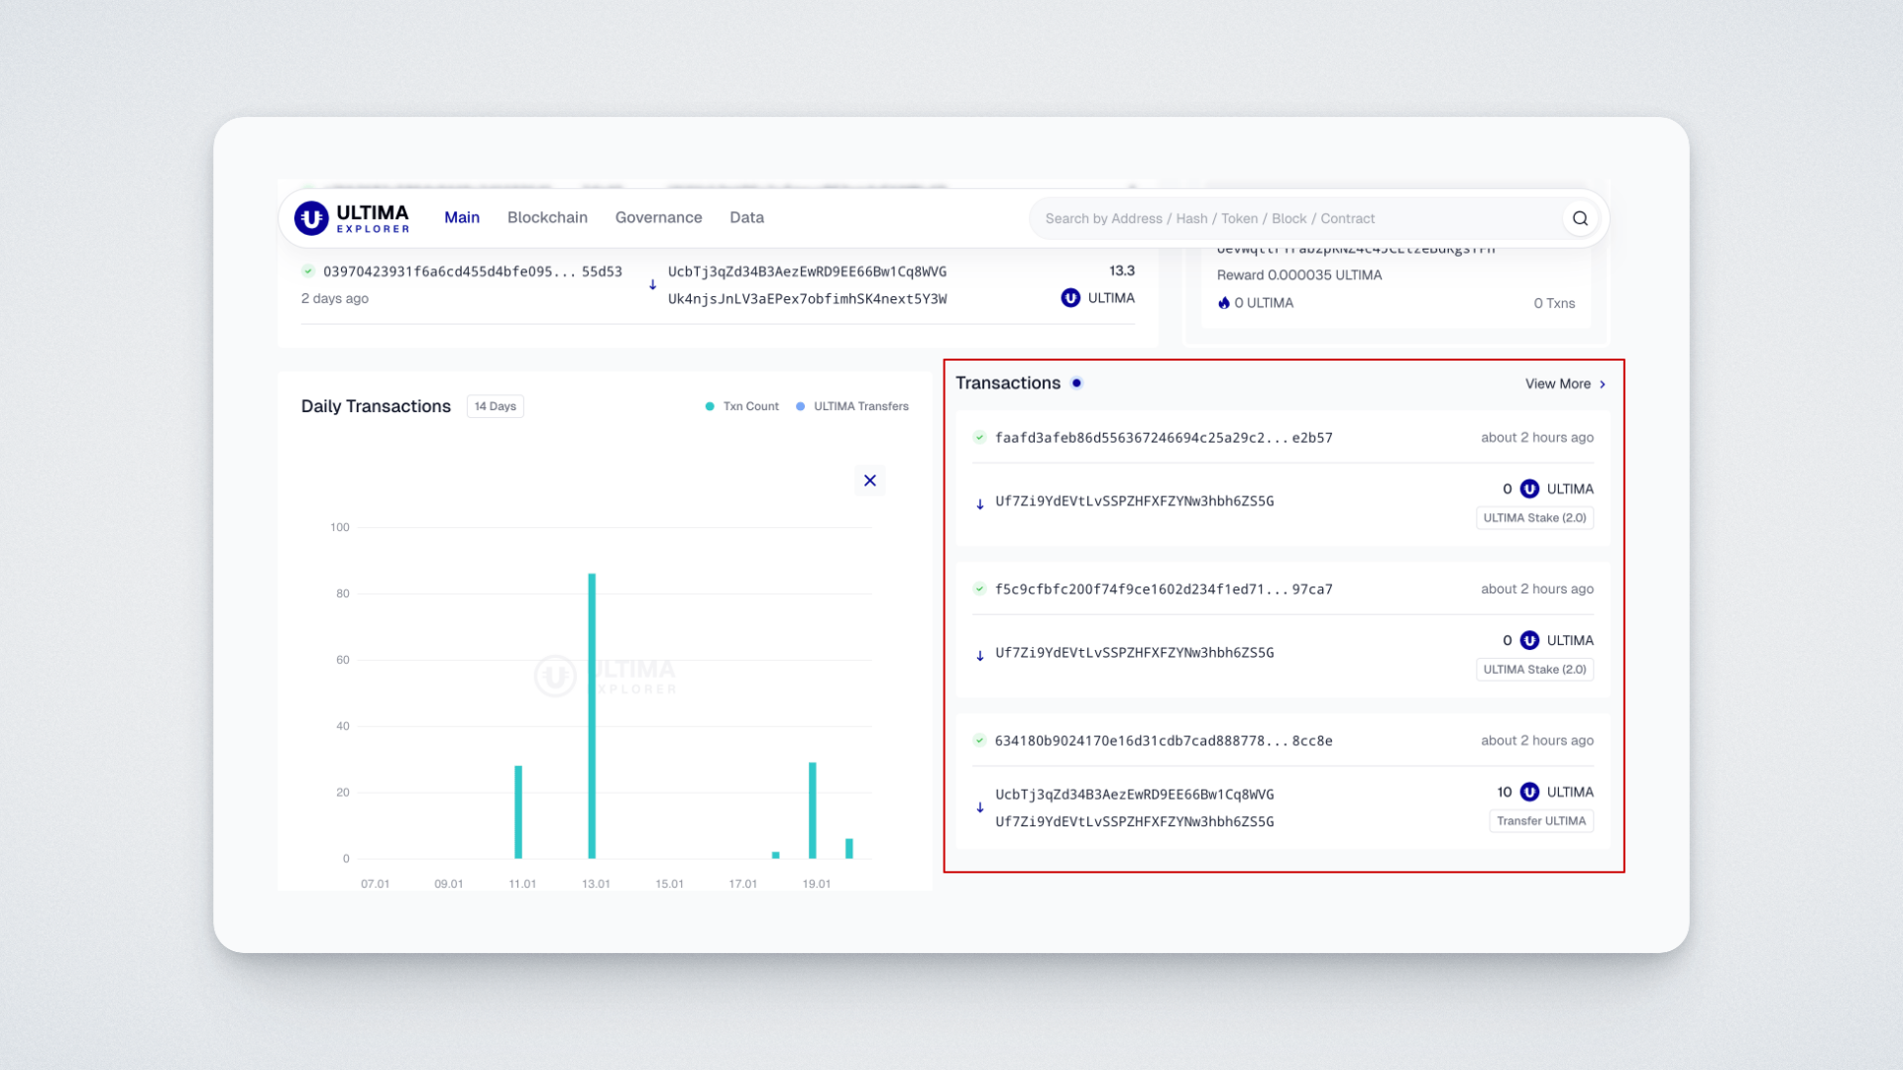Viewport: 1903px width, 1070px height.
Task: Click the flame icon beside 0 ULTIMA
Action: pyautogui.click(x=1224, y=303)
